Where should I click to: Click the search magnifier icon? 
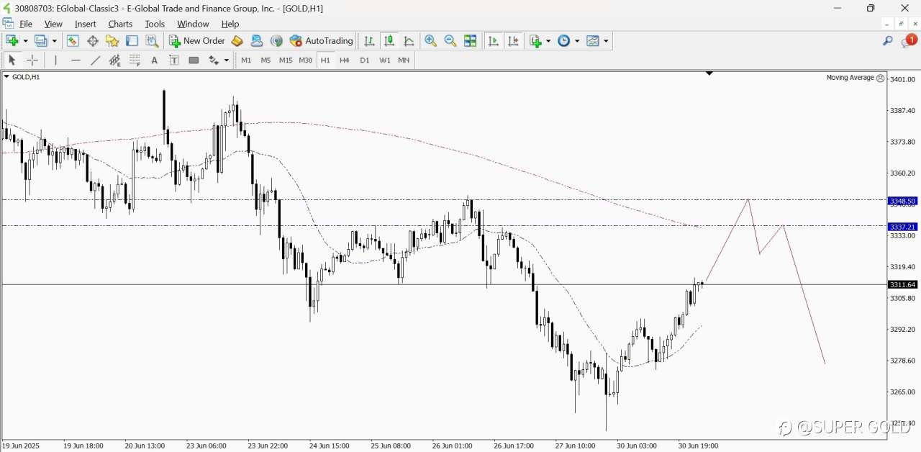888,41
